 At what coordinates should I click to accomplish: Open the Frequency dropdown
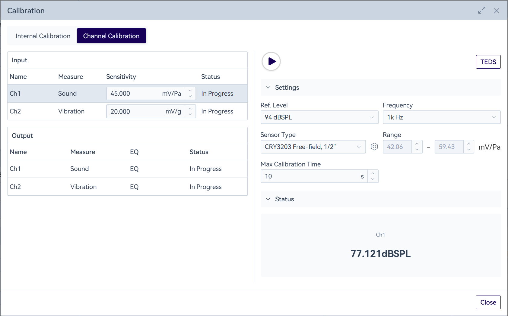click(441, 117)
